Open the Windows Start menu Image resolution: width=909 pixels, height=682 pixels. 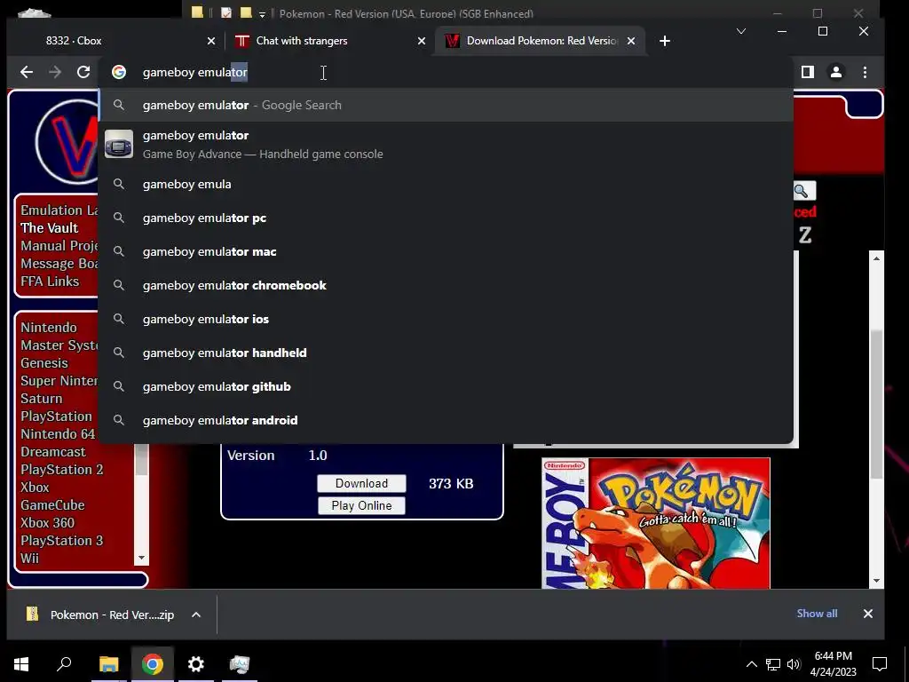(x=21, y=664)
